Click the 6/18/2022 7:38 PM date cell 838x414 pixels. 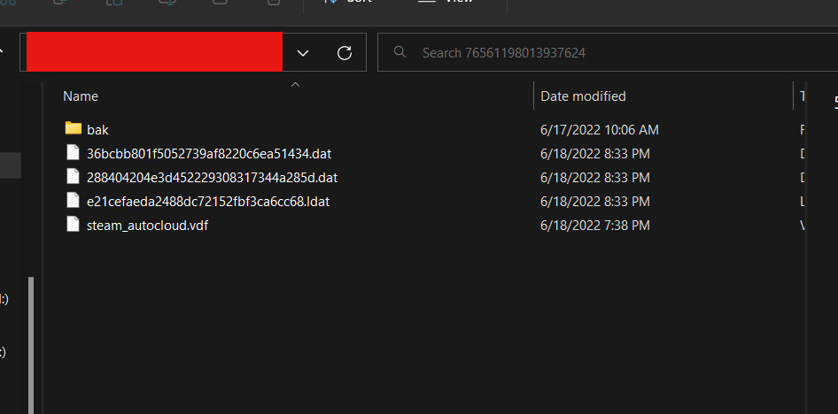594,225
